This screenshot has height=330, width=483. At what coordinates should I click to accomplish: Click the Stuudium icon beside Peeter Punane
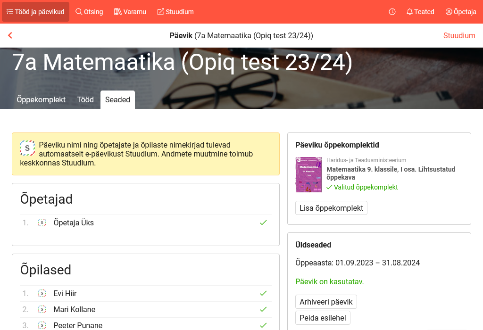point(42,325)
